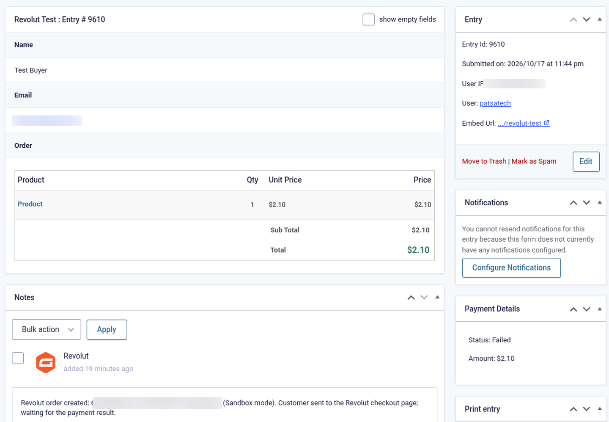
Task: Click Entry Id: 9610 text
Action: click(x=483, y=44)
